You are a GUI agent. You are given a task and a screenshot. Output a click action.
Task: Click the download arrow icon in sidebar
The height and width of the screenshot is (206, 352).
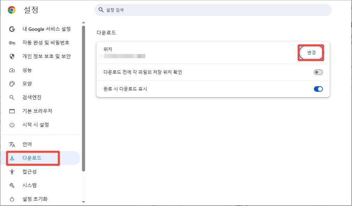pos(12,158)
